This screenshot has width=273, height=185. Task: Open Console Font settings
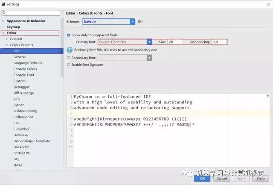point(24,75)
